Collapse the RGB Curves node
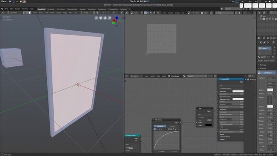This screenshot has height=156, width=277. point(154,120)
